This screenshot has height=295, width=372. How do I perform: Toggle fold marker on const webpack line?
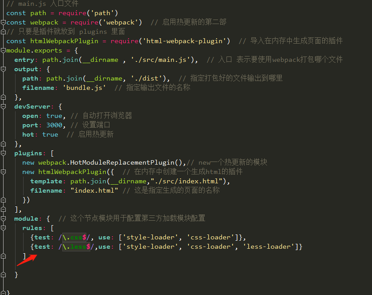(x=3, y=22)
